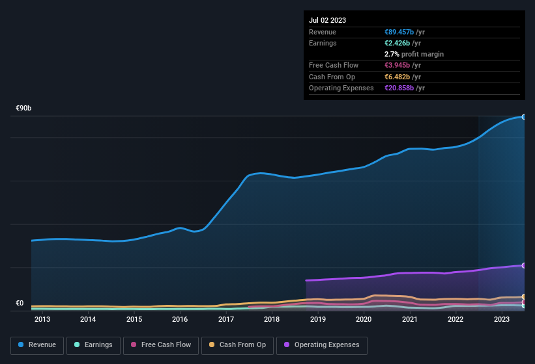Click the €90b y-axis label
Image resolution: width=535 pixels, height=364 pixels.
point(23,108)
